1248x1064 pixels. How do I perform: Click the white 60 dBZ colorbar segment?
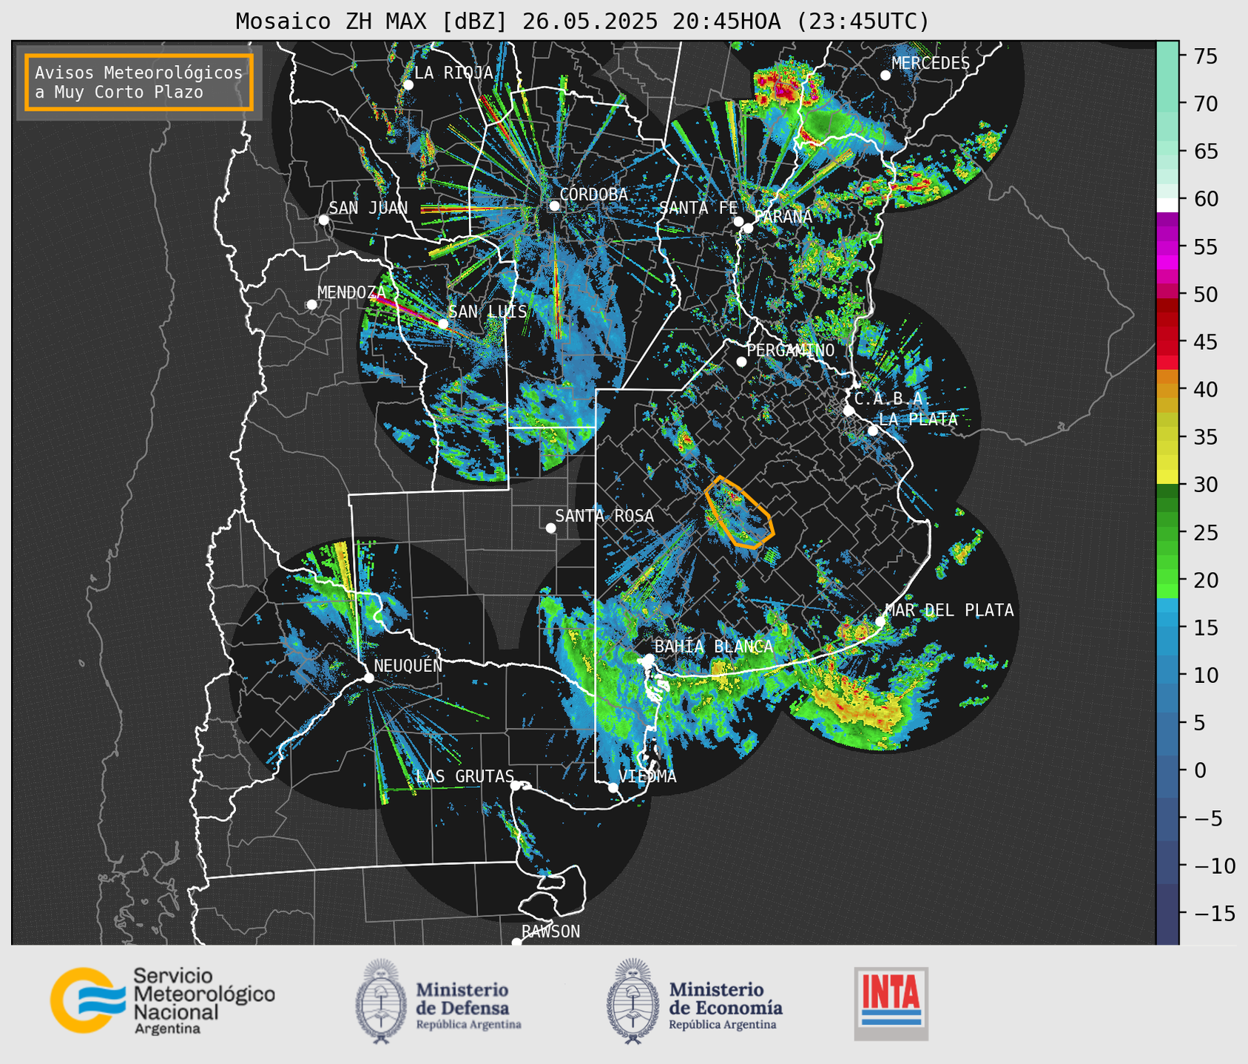(1167, 205)
